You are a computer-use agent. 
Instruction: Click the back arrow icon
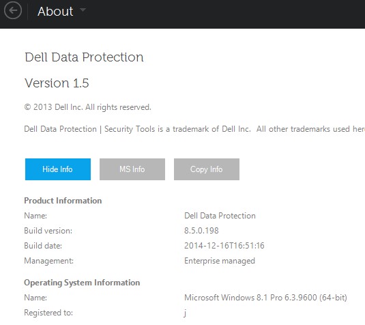(x=13, y=10)
